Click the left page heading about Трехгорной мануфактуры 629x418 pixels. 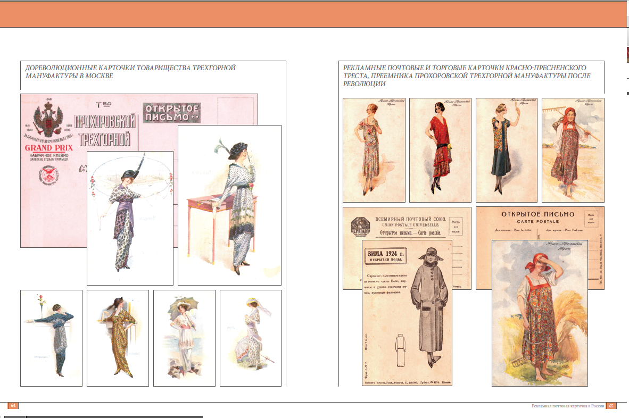point(130,72)
